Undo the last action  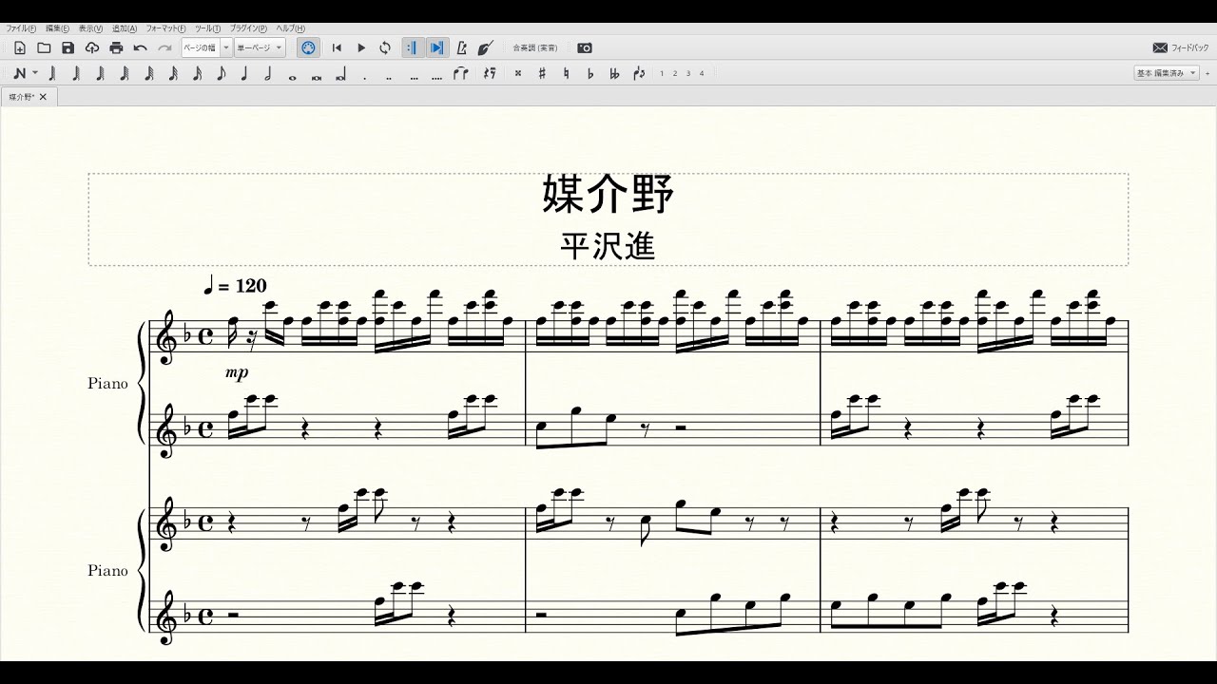141,47
